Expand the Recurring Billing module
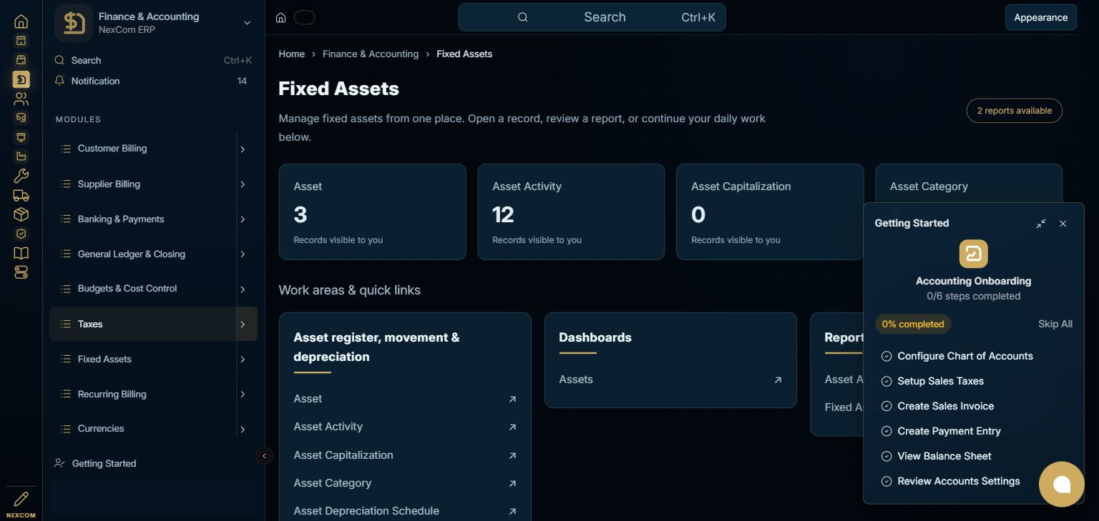 pos(243,395)
